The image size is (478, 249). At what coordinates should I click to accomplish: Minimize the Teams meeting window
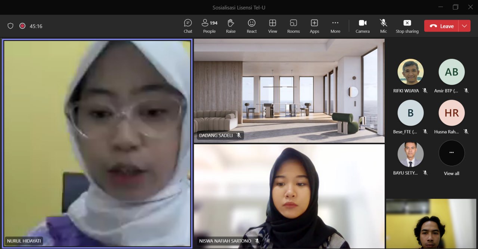(x=440, y=7)
